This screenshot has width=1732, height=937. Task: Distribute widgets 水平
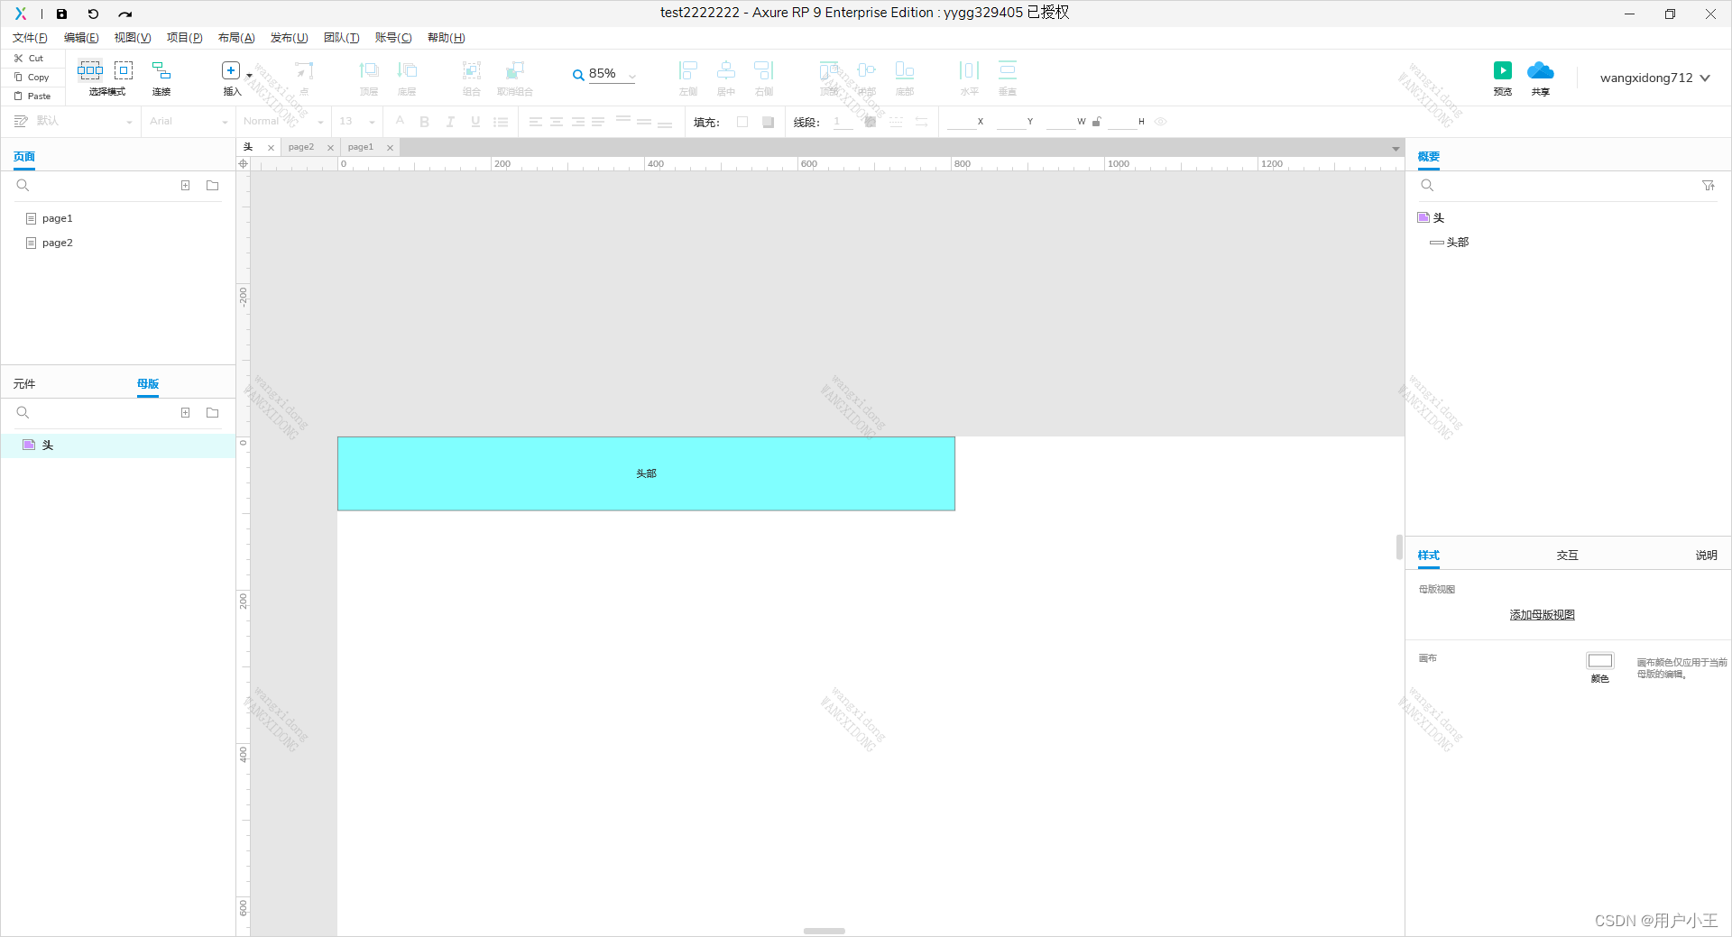pyautogui.click(x=970, y=78)
